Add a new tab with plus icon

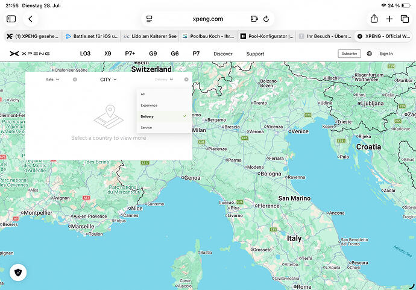[x=389, y=19]
